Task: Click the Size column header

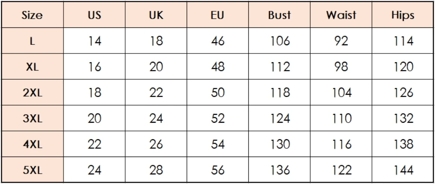Action: (32, 15)
